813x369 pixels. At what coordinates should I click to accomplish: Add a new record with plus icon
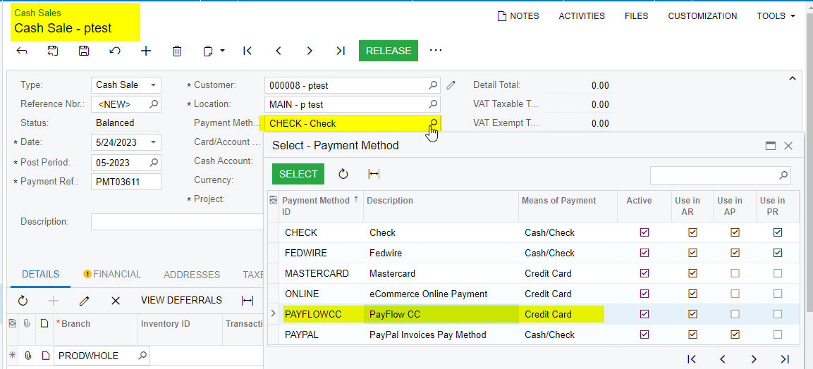coord(146,51)
